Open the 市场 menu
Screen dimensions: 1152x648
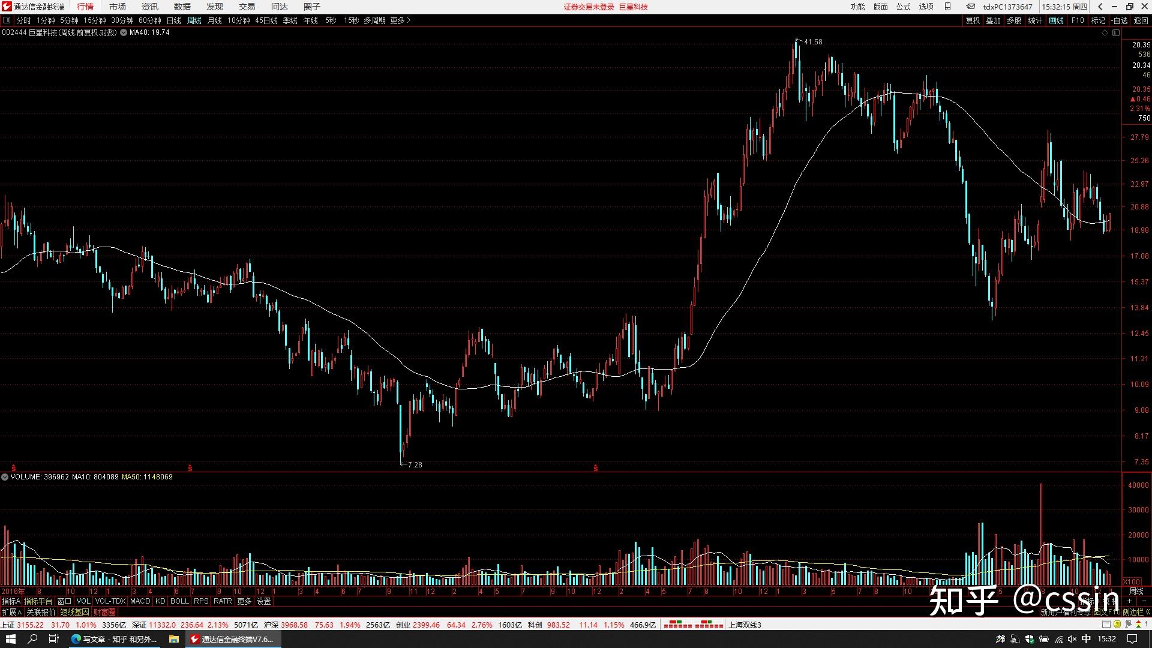118,7
